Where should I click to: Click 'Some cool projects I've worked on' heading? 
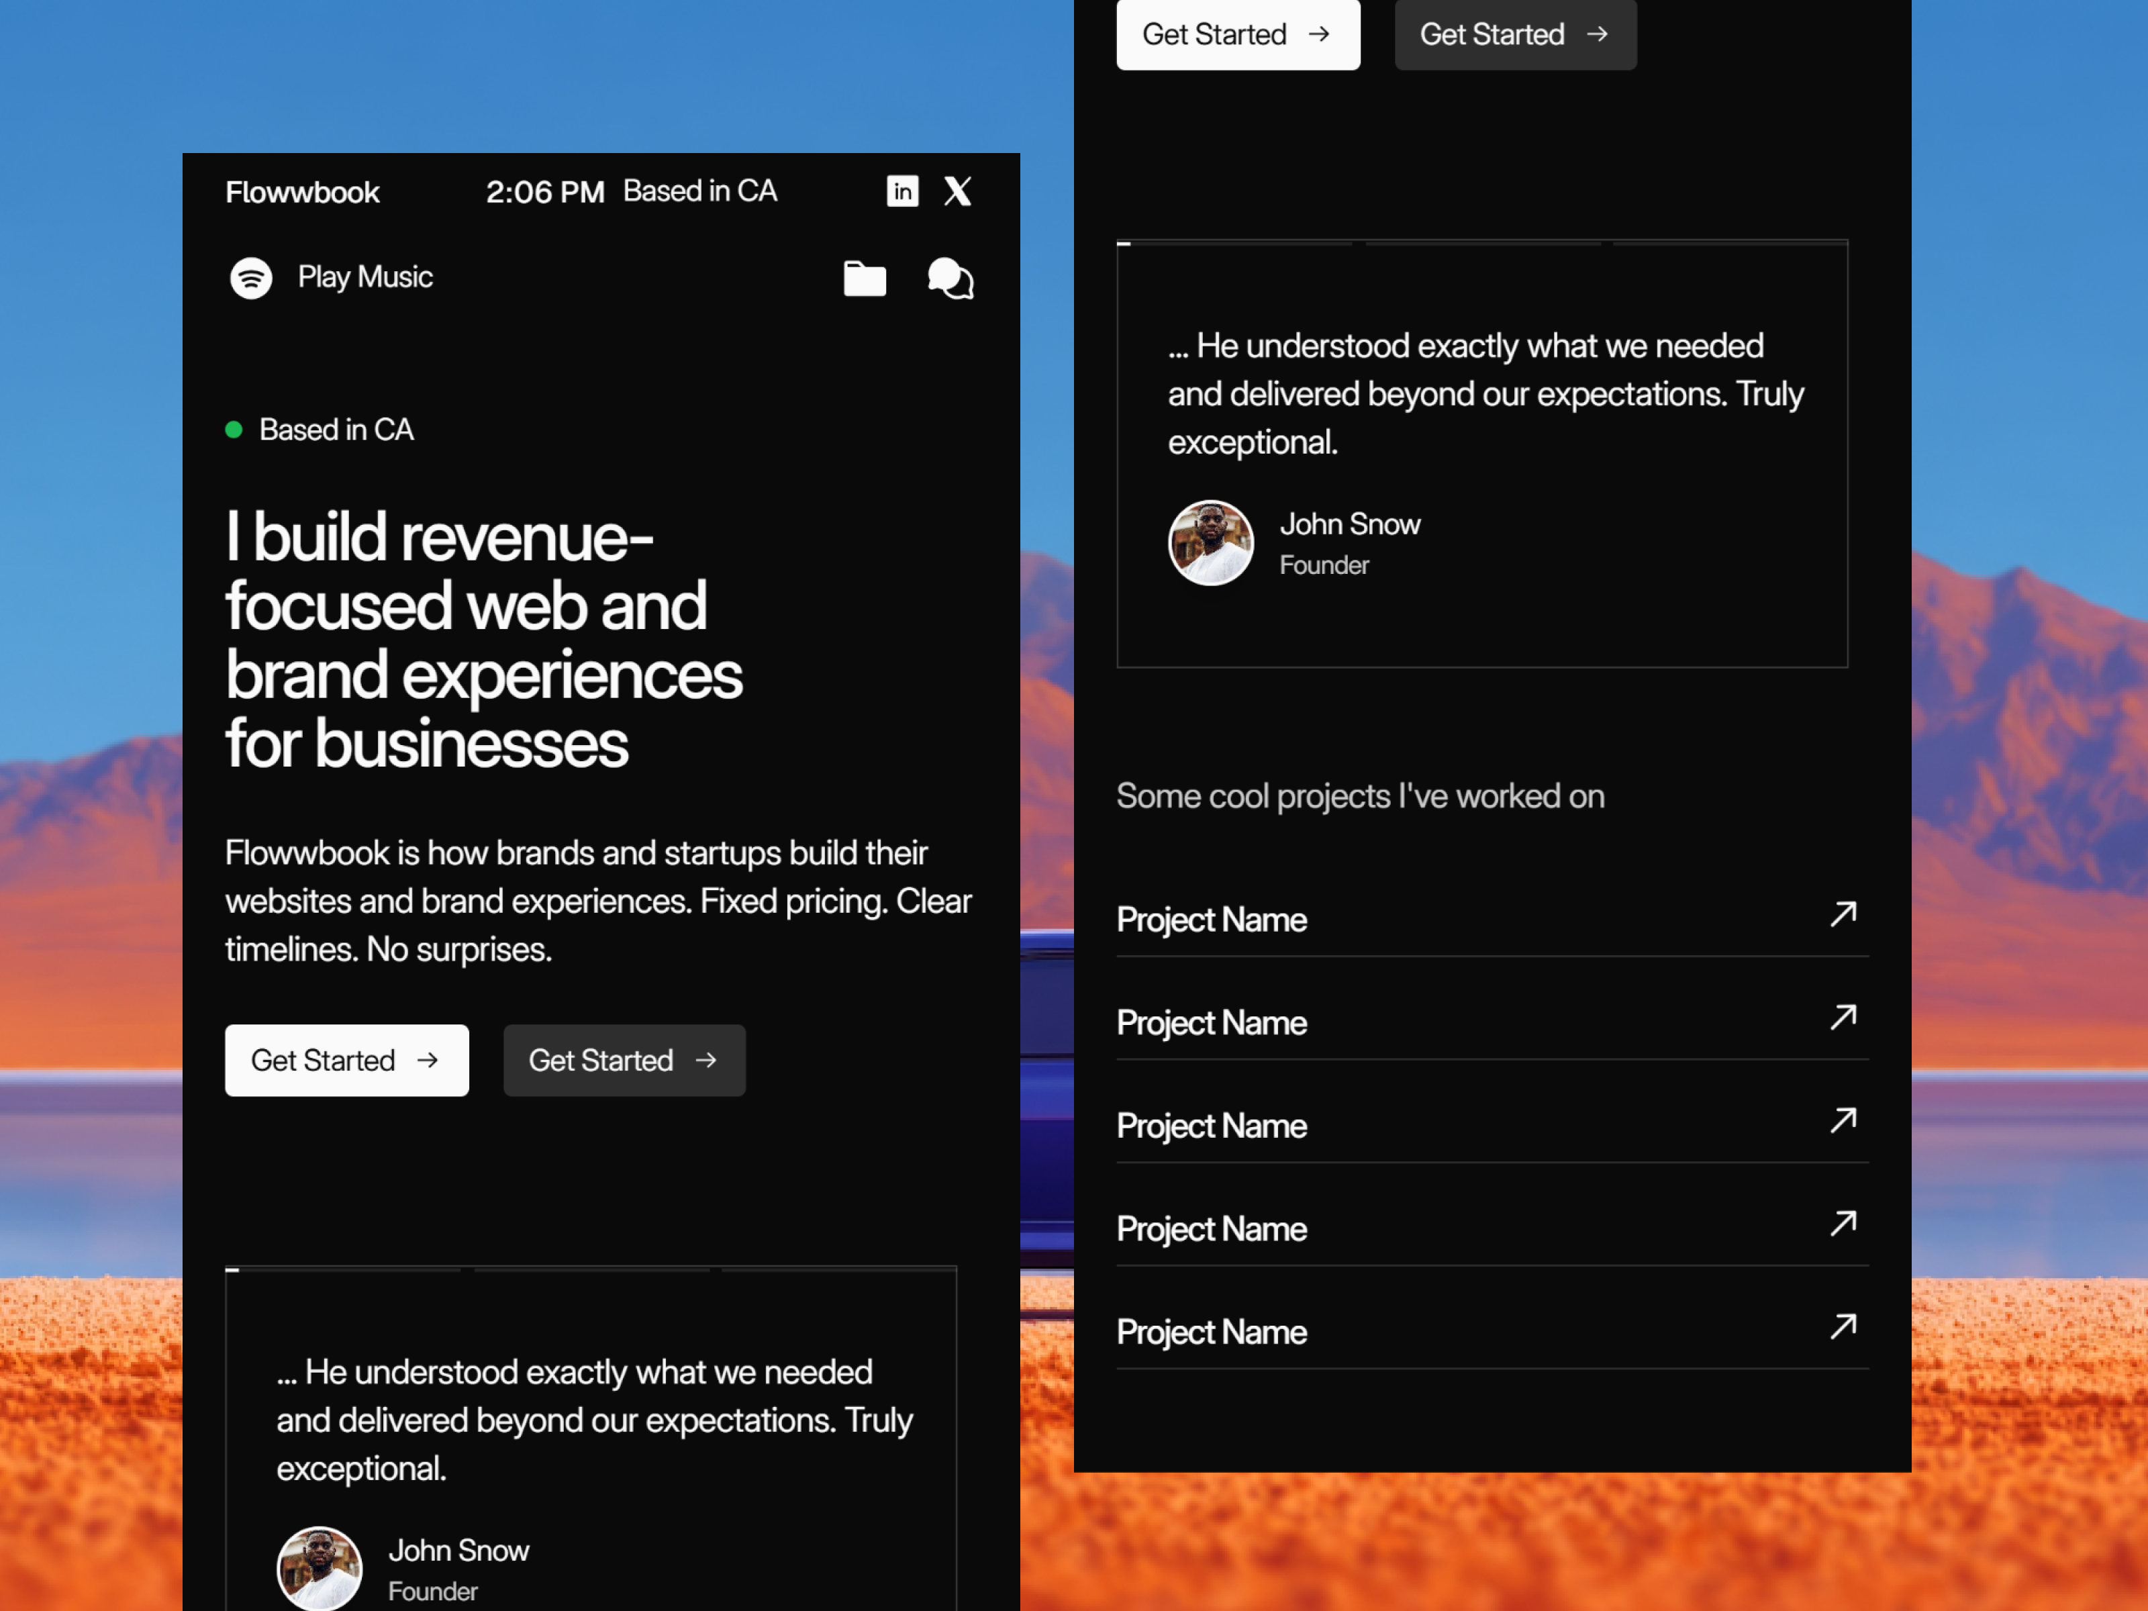click(x=1359, y=796)
